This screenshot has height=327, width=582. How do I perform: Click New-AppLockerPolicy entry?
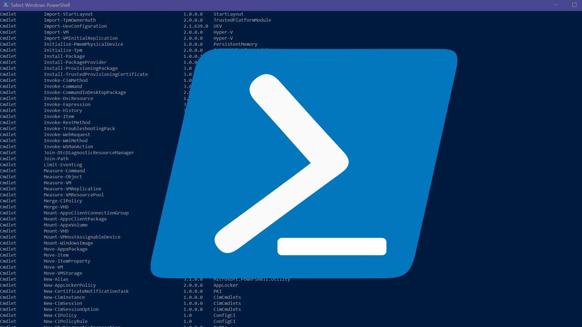click(70, 285)
